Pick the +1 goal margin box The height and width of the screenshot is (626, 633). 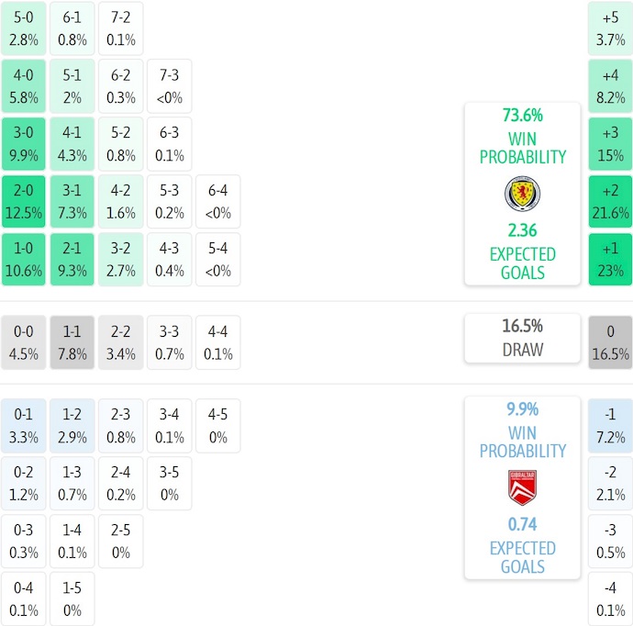click(x=610, y=260)
